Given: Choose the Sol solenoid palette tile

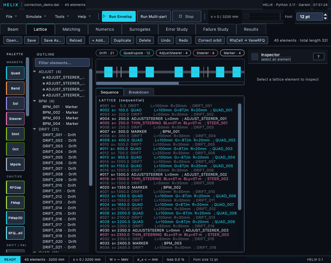Looking at the screenshot, I should (x=15, y=103).
